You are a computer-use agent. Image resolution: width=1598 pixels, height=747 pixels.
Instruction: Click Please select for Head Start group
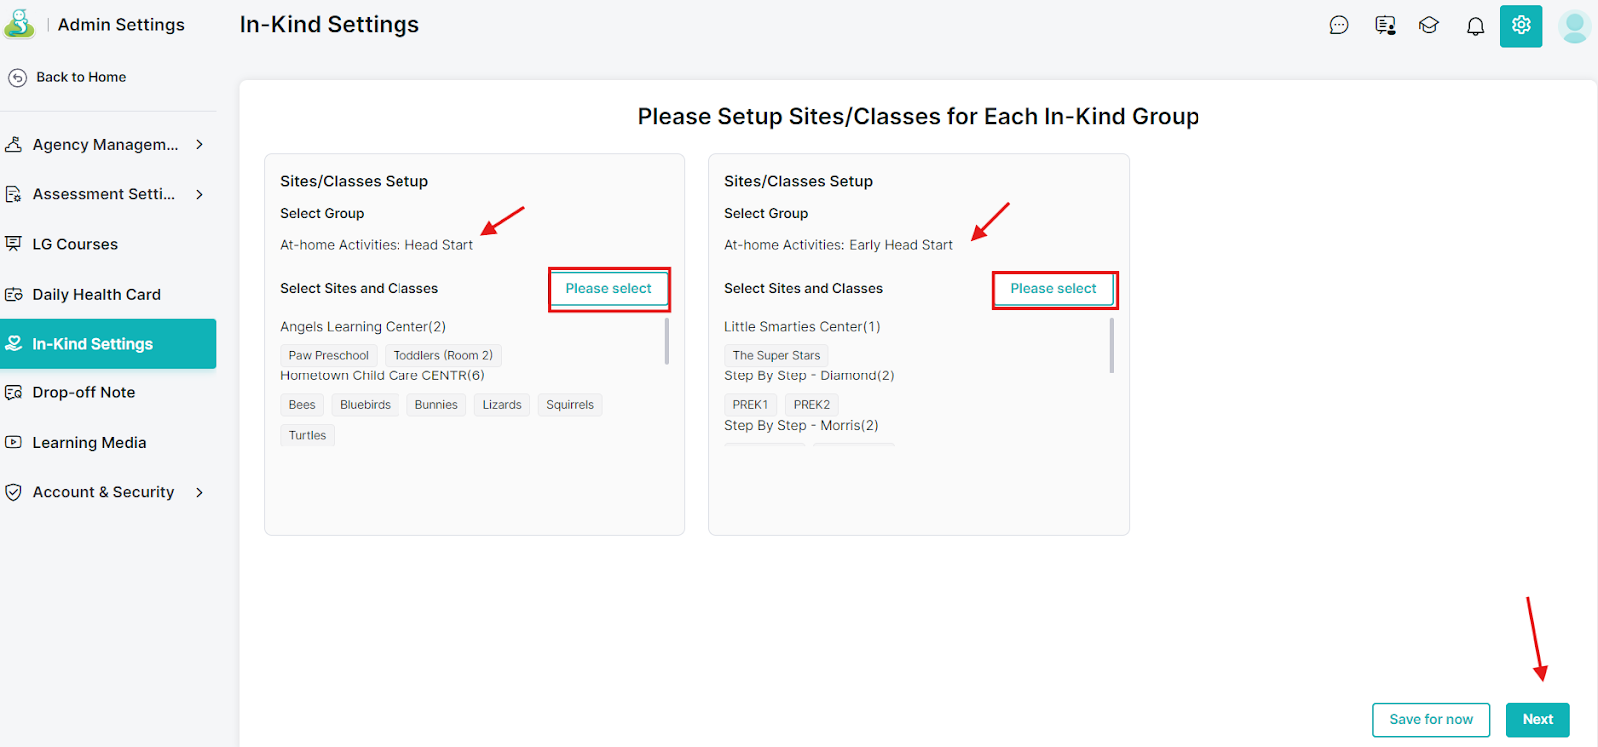click(x=609, y=289)
